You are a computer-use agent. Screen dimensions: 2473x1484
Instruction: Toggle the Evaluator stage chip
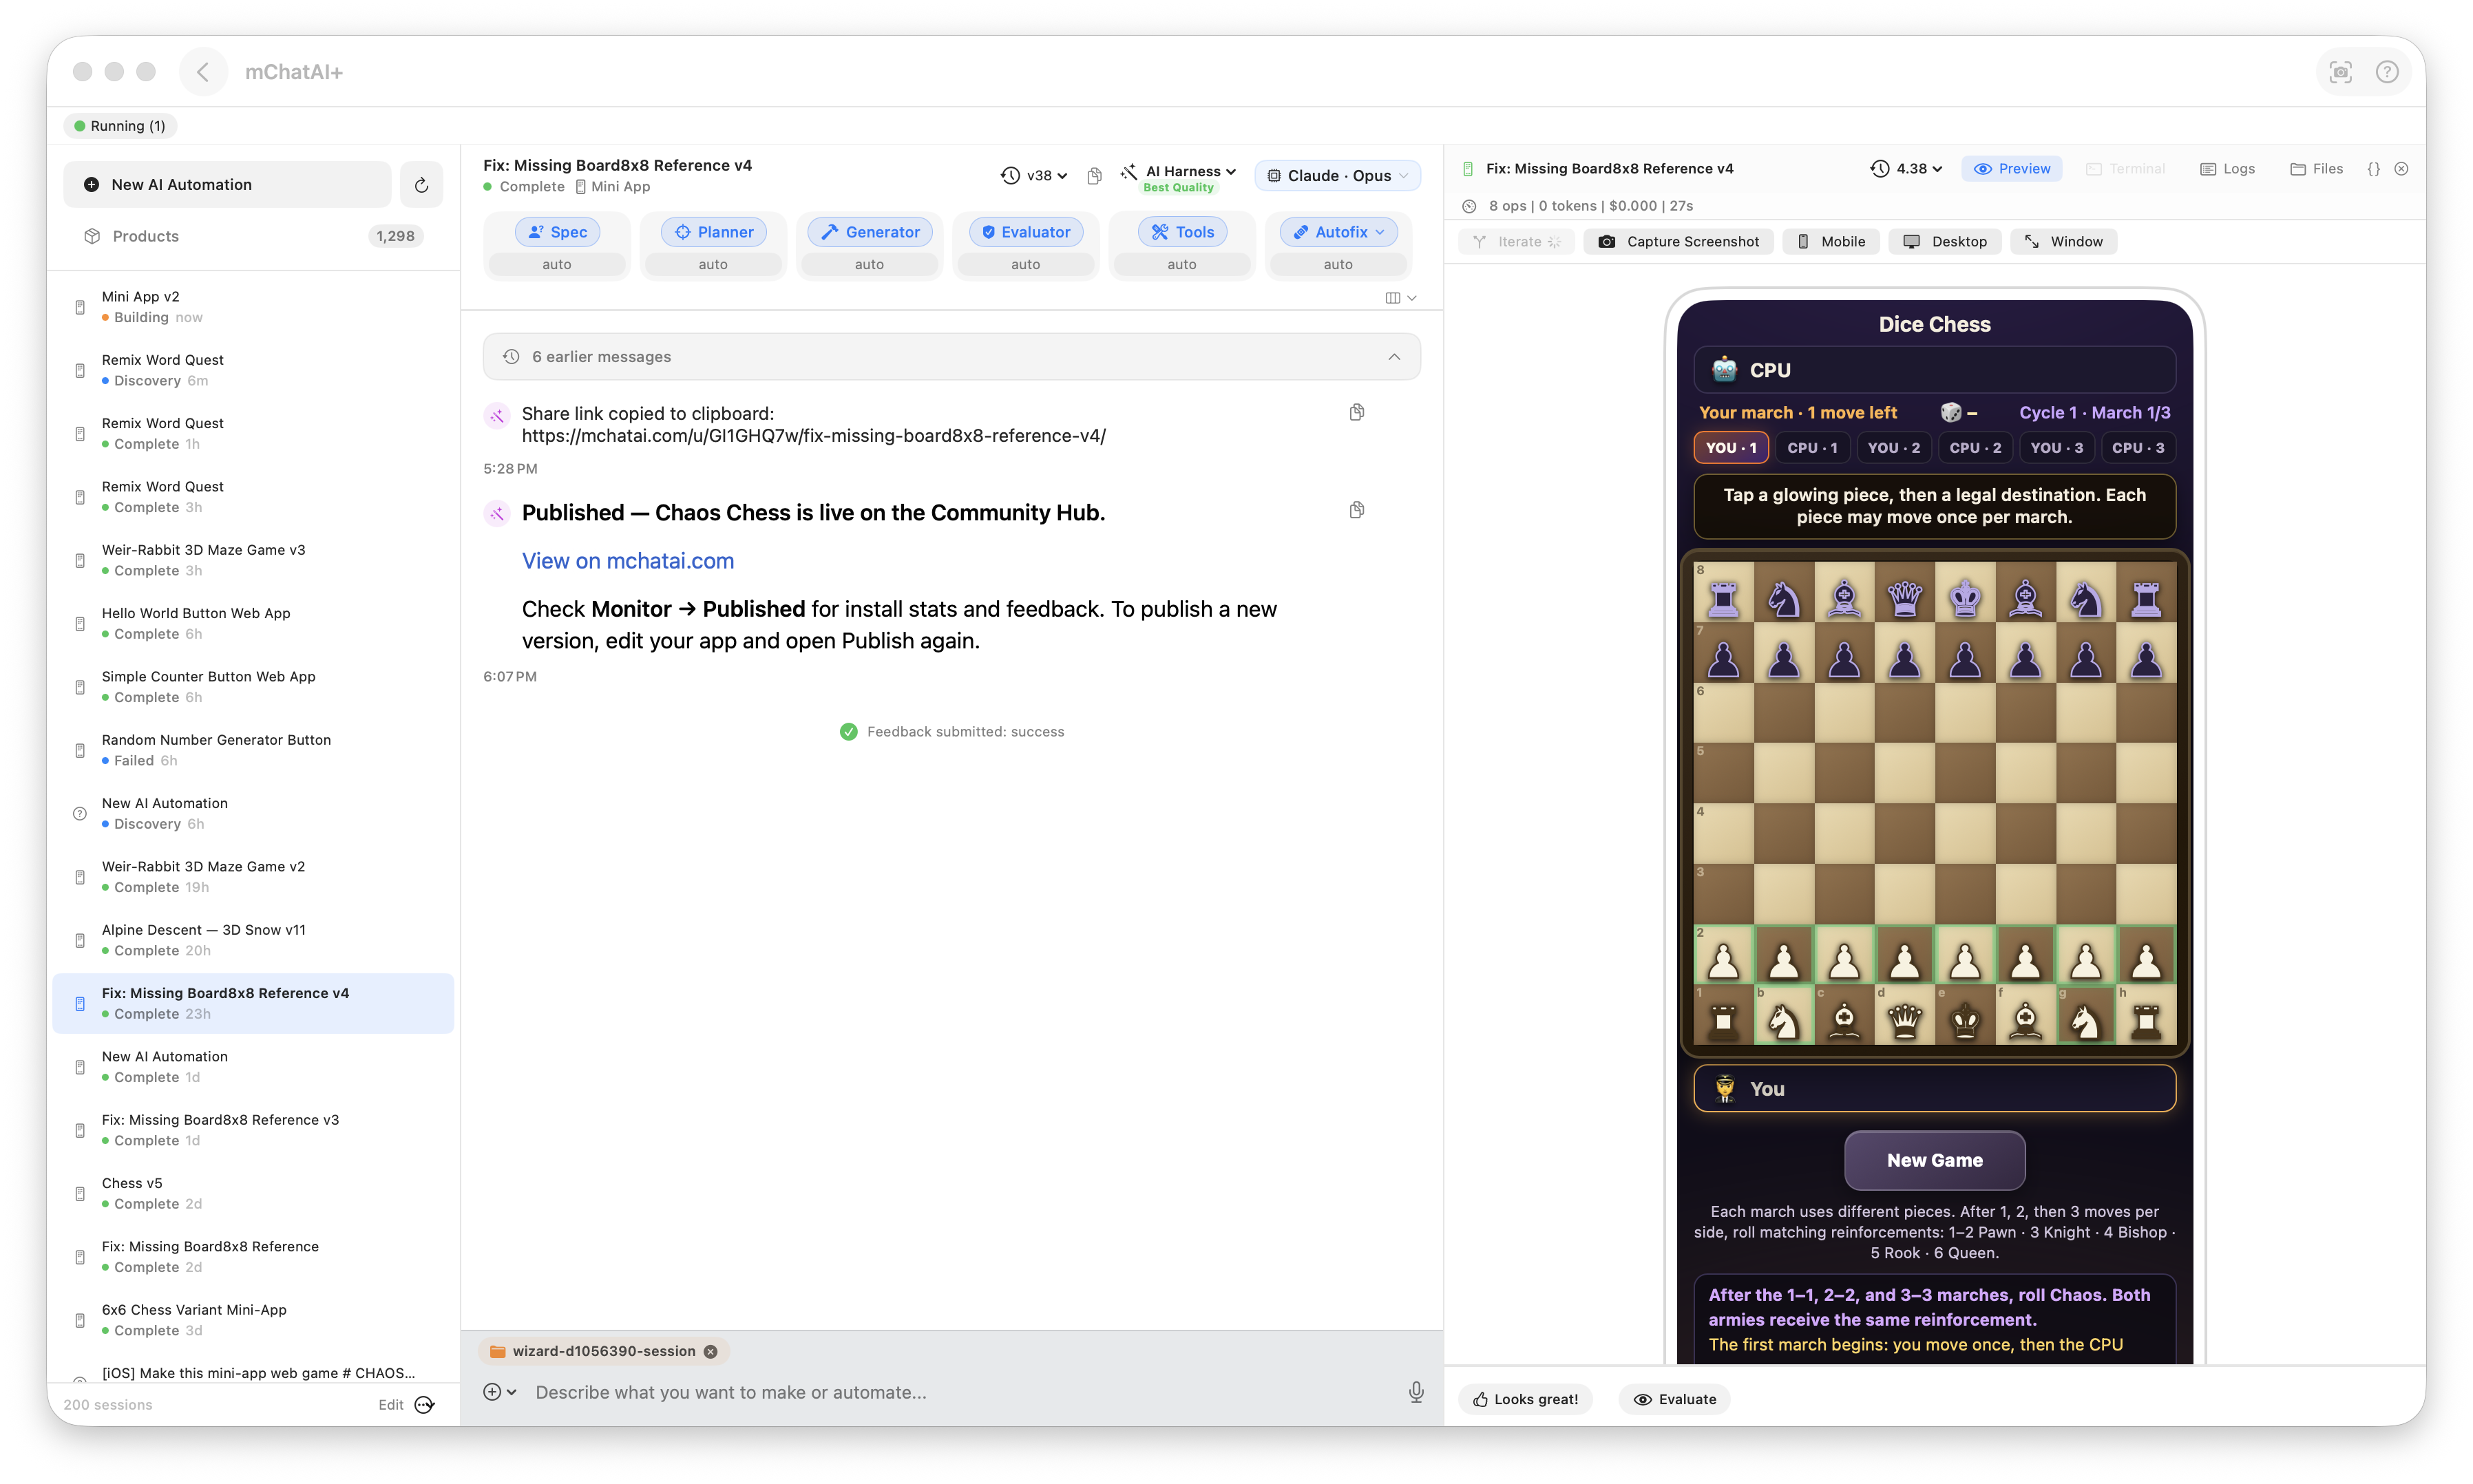coord(1026,232)
